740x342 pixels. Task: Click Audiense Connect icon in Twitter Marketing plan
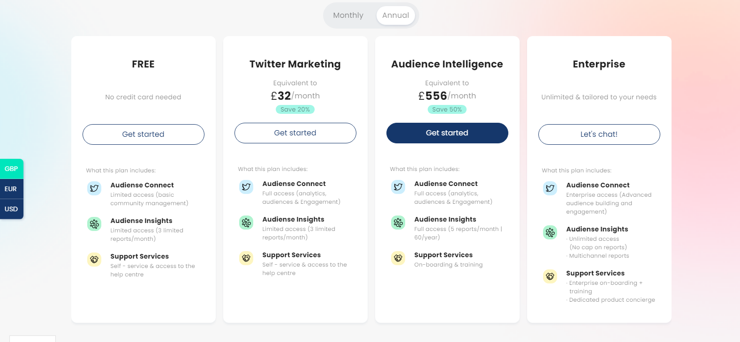[x=246, y=187]
